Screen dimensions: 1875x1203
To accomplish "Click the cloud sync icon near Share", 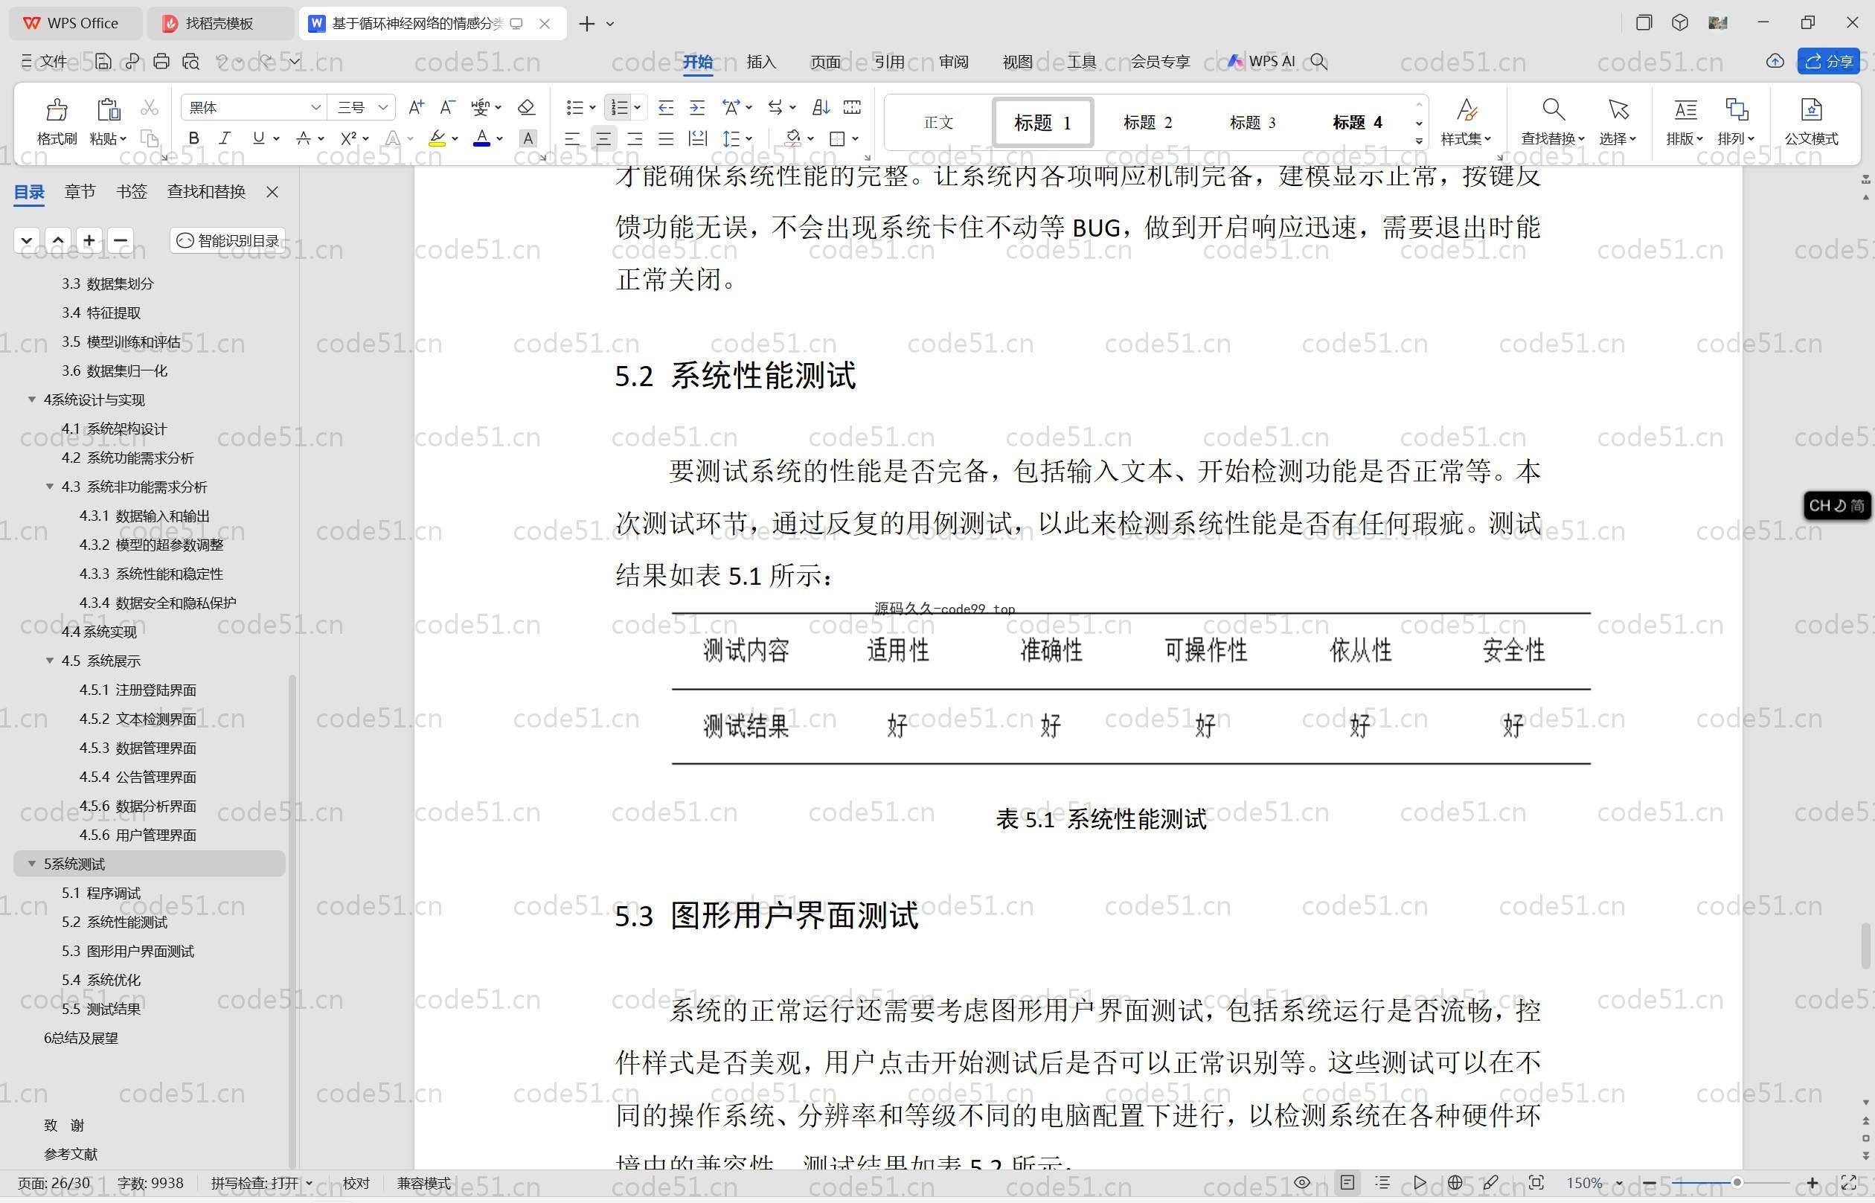I will point(1775,61).
